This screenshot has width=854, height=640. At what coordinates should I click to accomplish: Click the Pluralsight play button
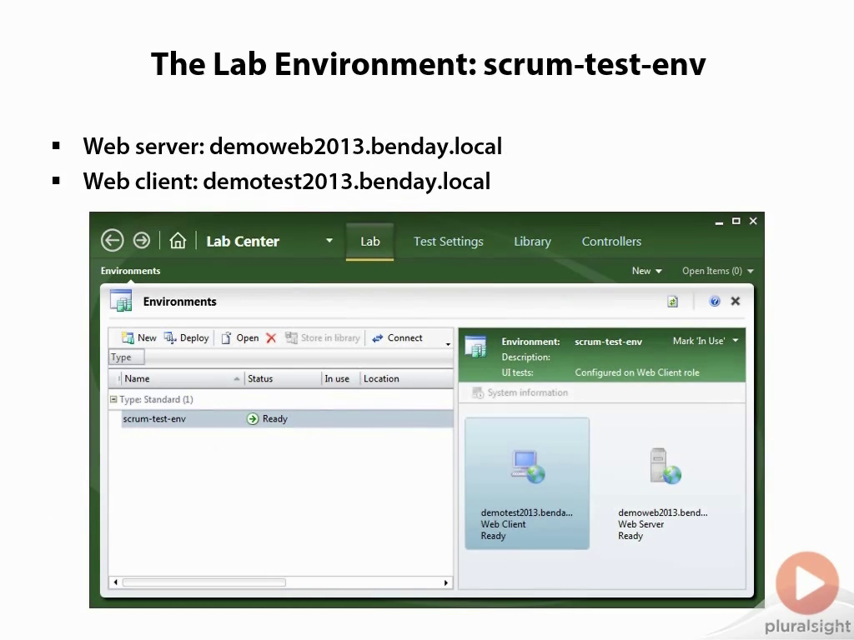pyautogui.click(x=807, y=583)
